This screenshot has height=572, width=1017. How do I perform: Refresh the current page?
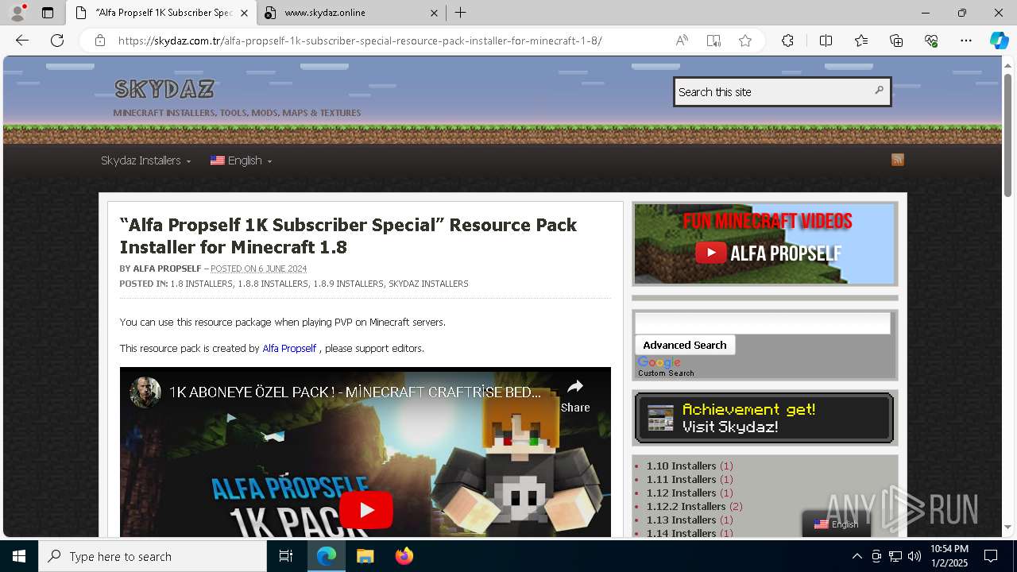(x=57, y=41)
